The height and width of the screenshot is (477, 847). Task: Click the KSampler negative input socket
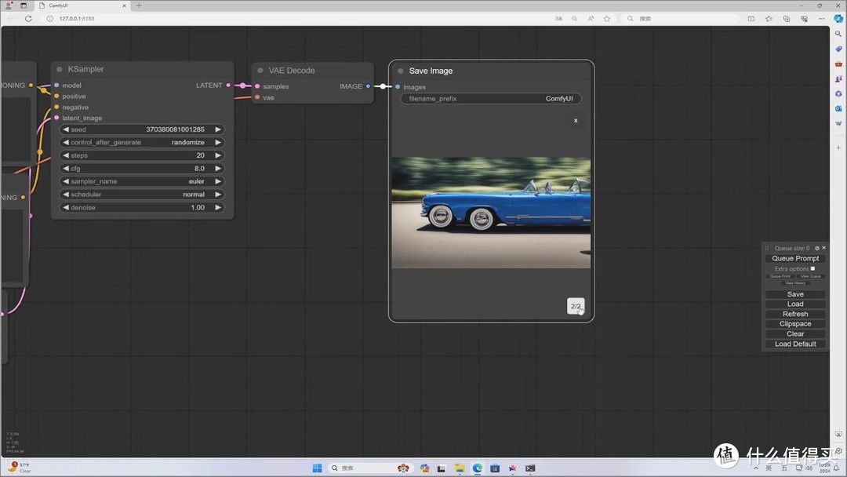[56, 107]
